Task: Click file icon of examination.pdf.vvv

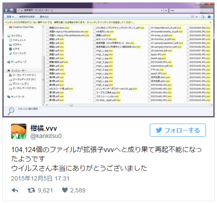Action: click(149, 66)
